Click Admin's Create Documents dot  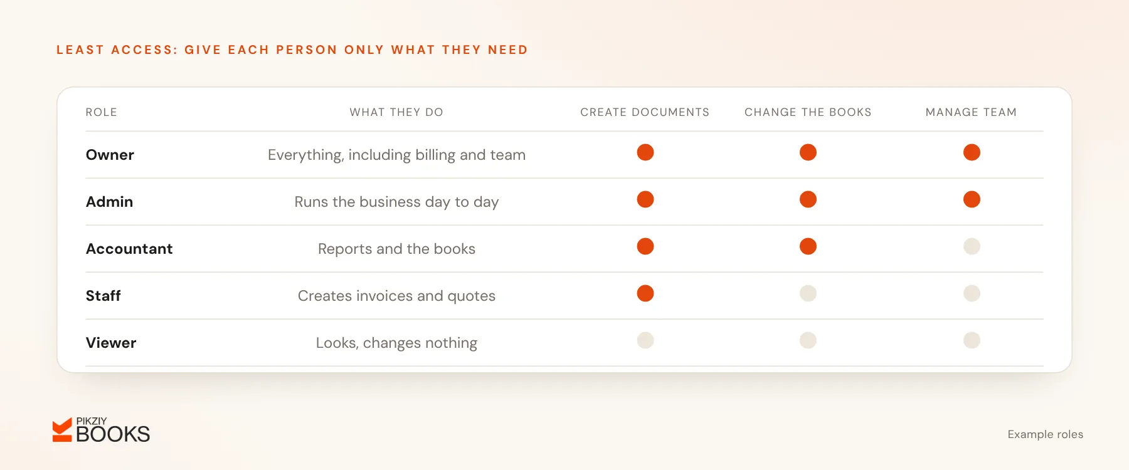[x=645, y=199]
